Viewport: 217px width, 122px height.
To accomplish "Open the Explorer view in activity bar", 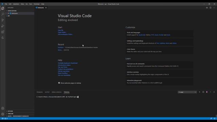I will pos(3,8).
